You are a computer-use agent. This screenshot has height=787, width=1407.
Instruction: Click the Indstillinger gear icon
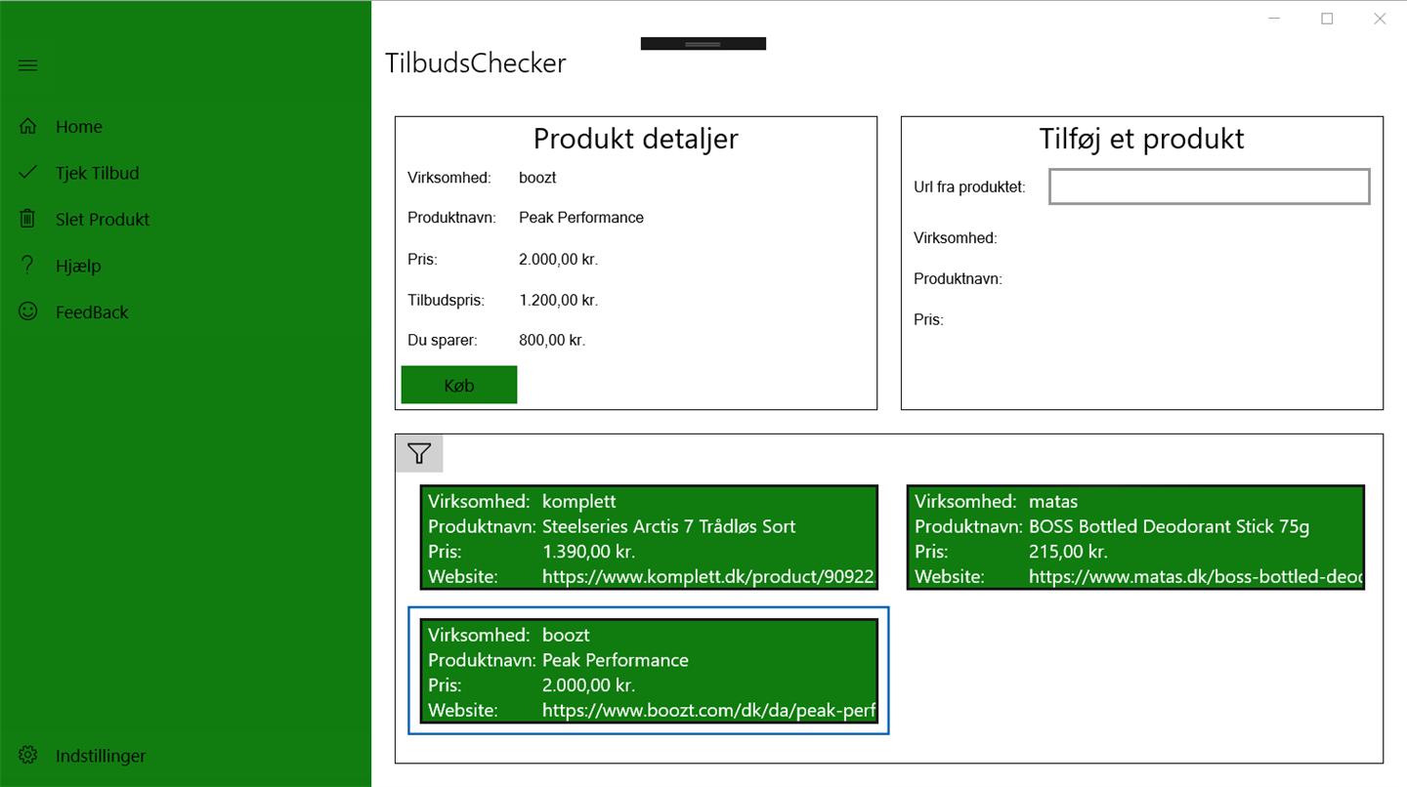tap(27, 755)
